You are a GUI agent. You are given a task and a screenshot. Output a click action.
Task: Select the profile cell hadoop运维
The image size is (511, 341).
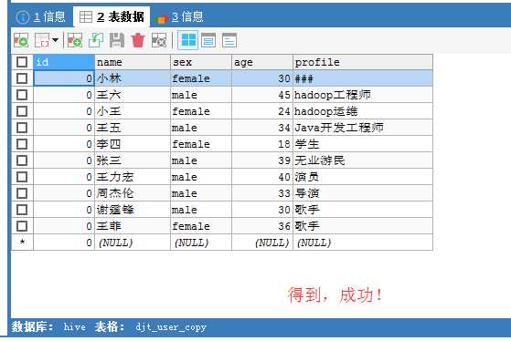coord(363,111)
